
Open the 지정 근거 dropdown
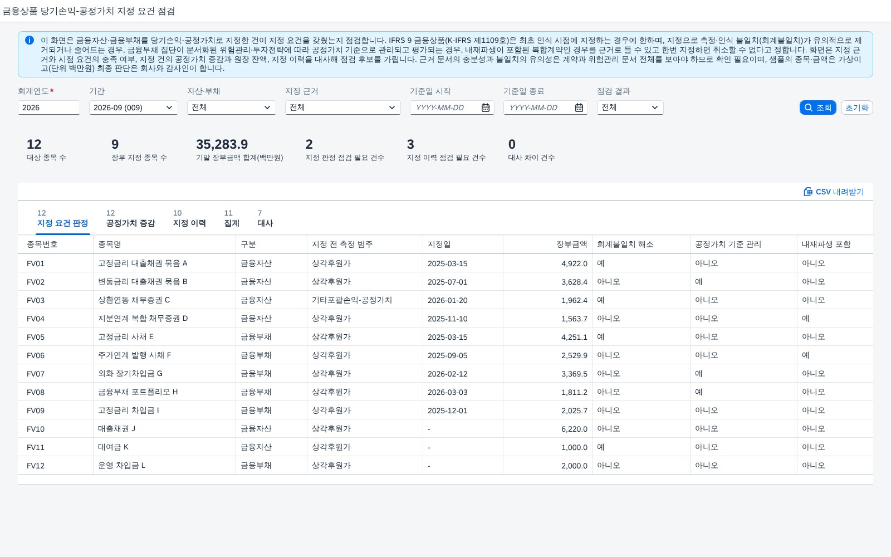[343, 108]
